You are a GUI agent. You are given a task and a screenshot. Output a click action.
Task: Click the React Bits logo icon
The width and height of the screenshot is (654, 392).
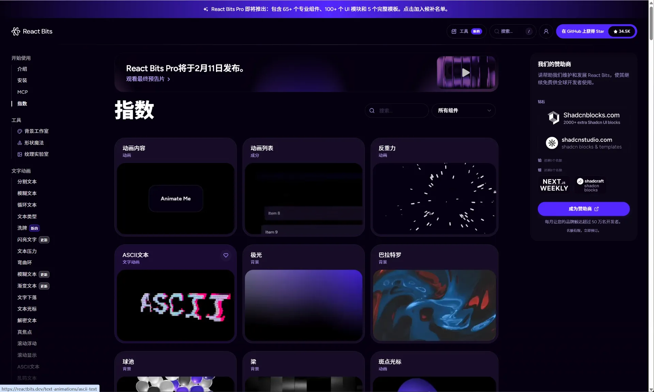tap(16, 31)
